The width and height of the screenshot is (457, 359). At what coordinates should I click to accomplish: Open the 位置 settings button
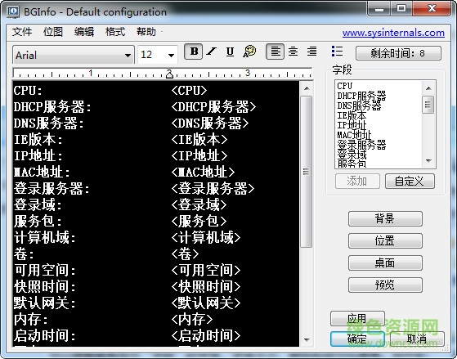point(385,241)
